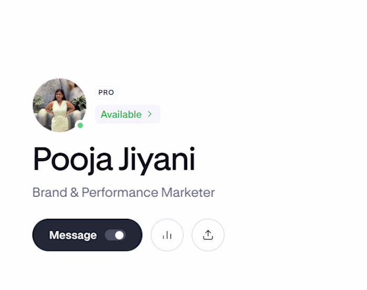The height and width of the screenshot is (290, 367).
Task: Expand the Available status chevron
Action: pos(150,114)
